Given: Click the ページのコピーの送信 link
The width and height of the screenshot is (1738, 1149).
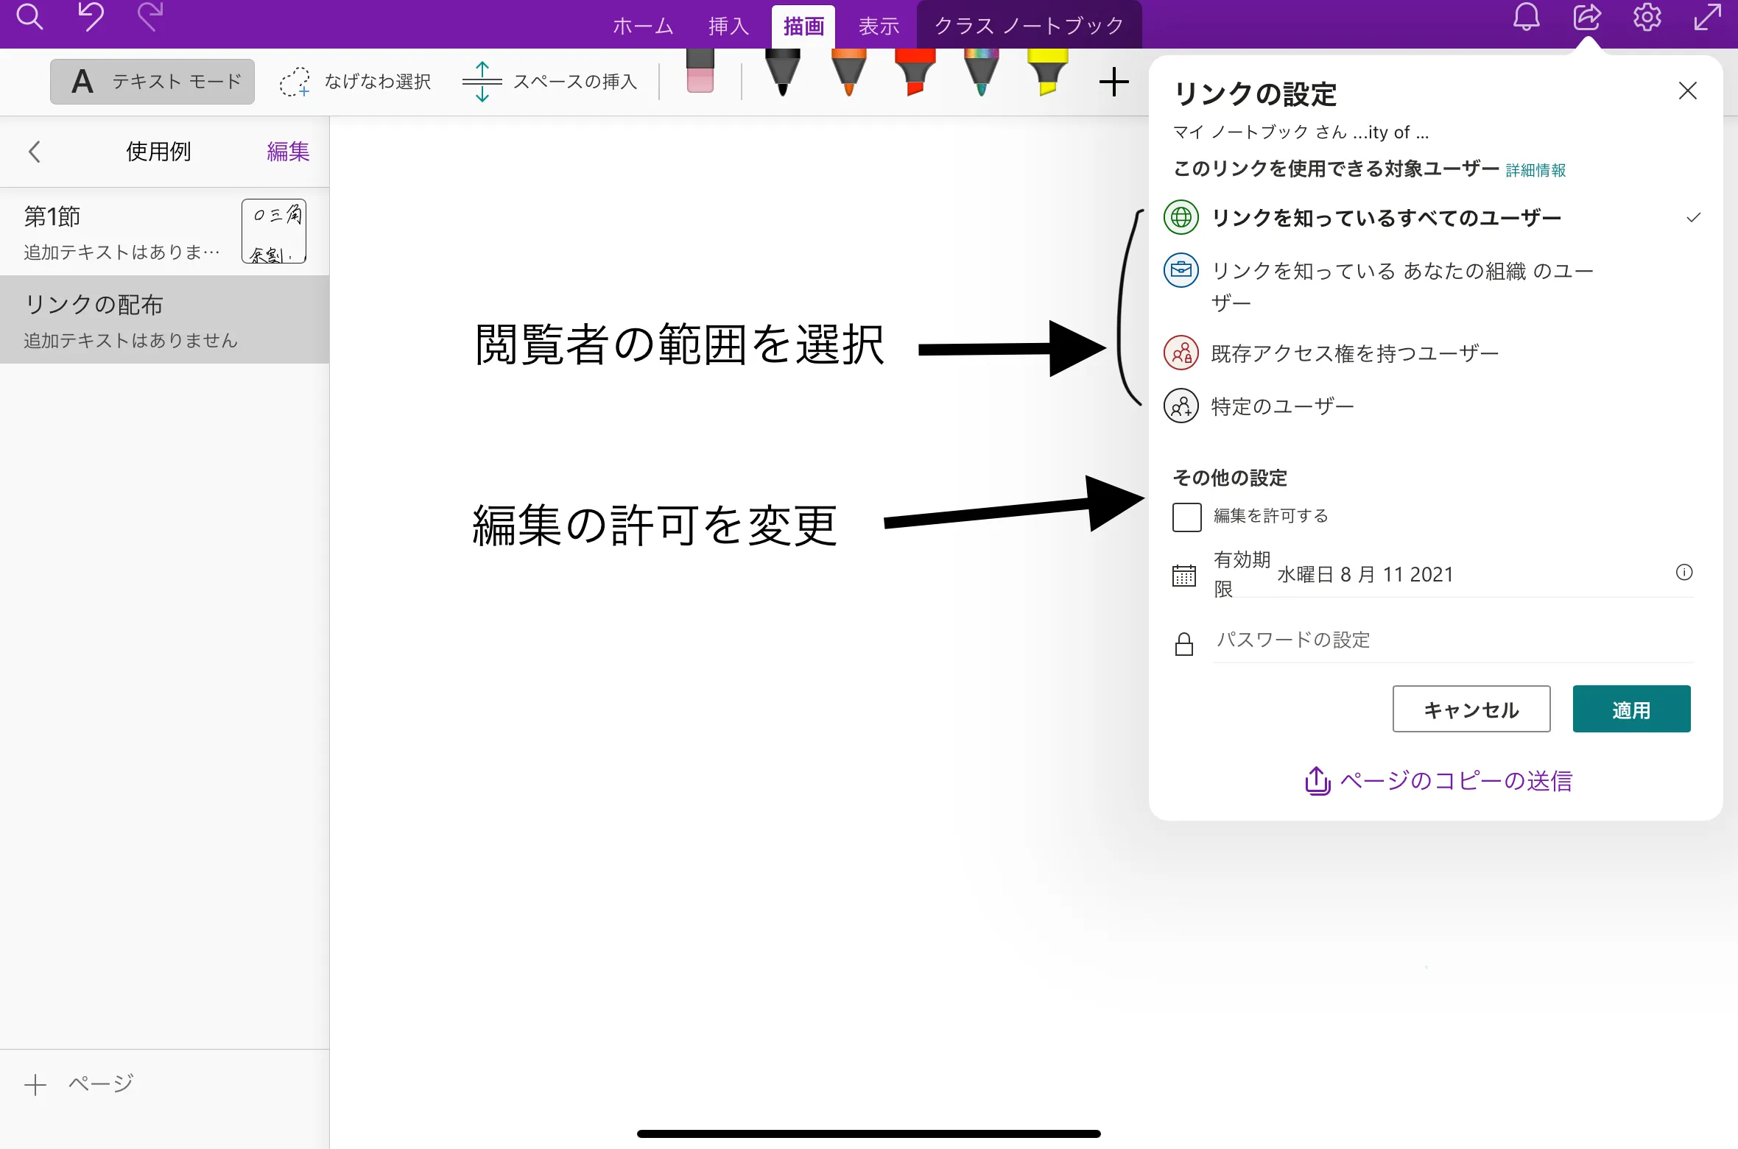Looking at the screenshot, I should coord(1438,780).
